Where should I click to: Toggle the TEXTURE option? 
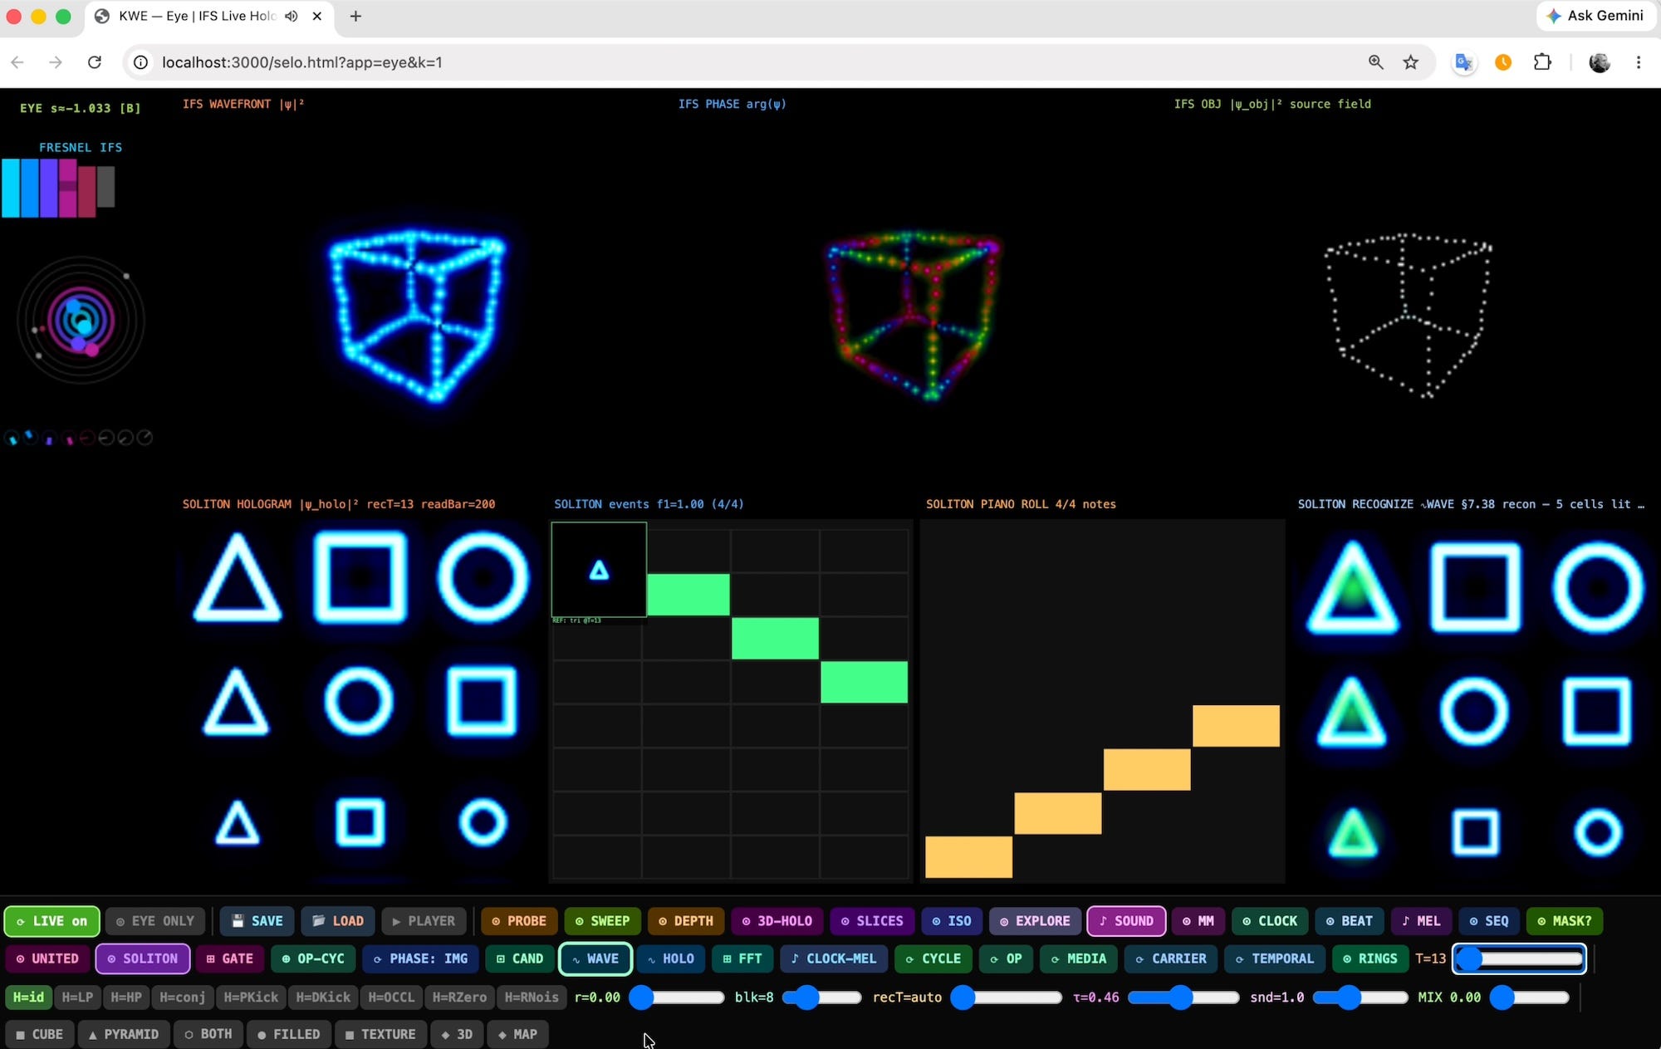(x=380, y=1034)
